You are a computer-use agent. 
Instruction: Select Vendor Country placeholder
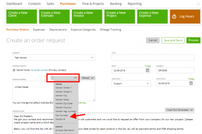pyautogui.click(x=64, y=107)
